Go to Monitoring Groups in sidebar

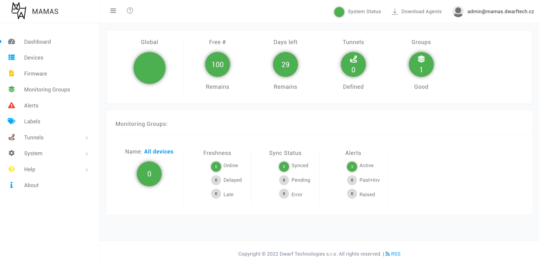(47, 89)
